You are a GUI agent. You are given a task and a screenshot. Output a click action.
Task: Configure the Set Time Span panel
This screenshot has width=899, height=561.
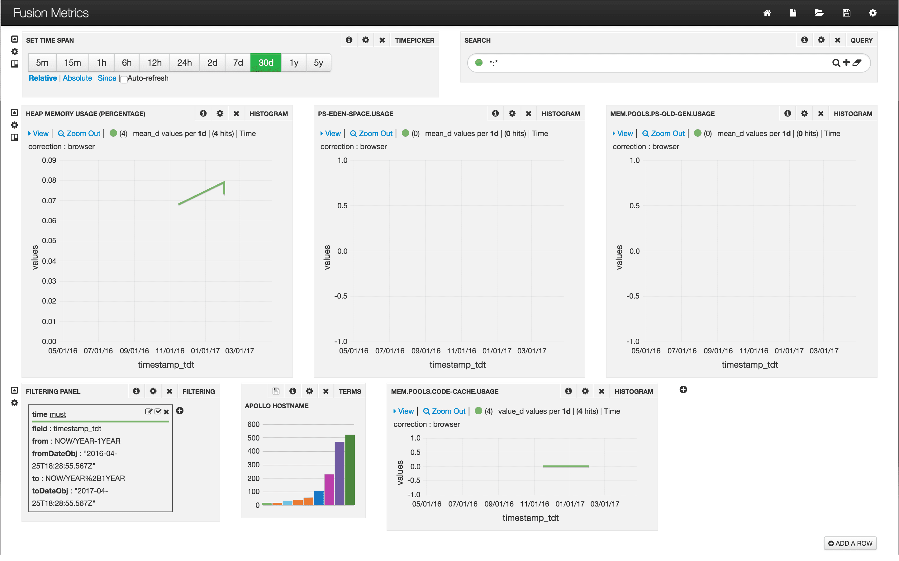click(x=366, y=40)
